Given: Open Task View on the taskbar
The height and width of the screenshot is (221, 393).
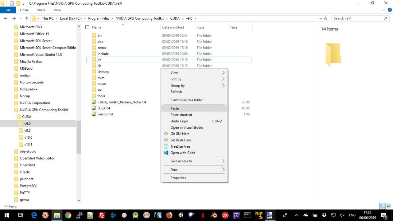Looking at the screenshot, I should (x=21, y=215).
